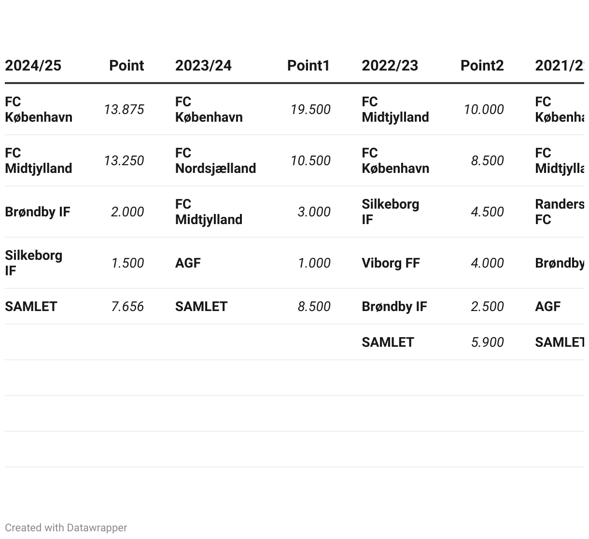Select Brøndby IF in 2024/25 column
The width and height of the screenshot is (589, 539).
click(37, 212)
